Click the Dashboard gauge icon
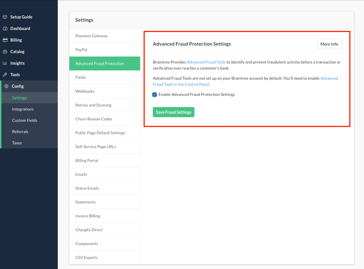The width and height of the screenshot is (364, 269). (5, 29)
